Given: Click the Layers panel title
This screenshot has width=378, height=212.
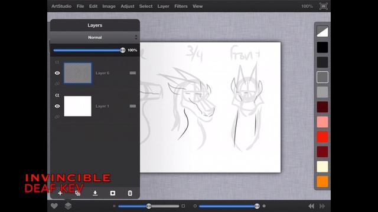Looking at the screenshot, I should pyautogui.click(x=95, y=25).
